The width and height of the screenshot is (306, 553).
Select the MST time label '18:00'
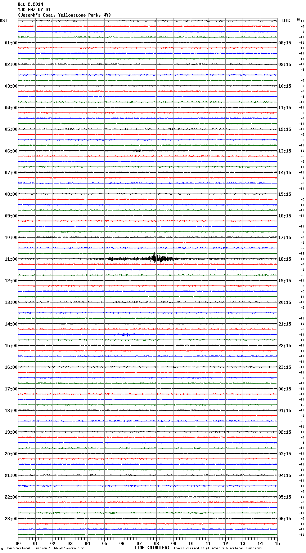click(11, 411)
